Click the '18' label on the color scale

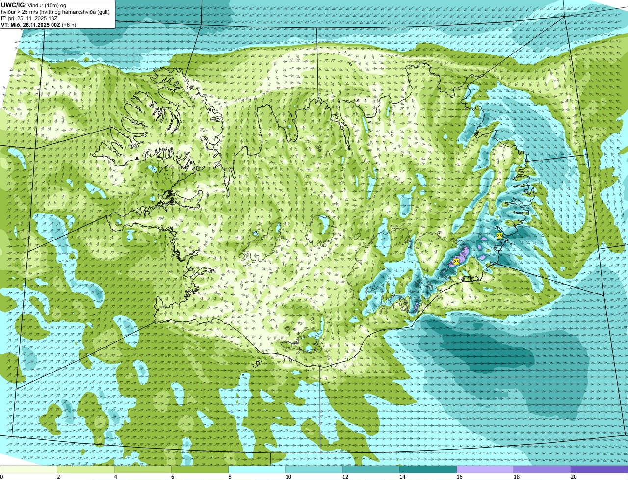(517, 477)
